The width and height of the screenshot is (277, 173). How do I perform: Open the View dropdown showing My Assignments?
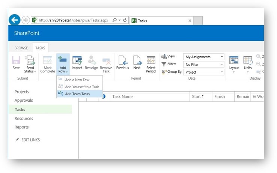(x=204, y=57)
